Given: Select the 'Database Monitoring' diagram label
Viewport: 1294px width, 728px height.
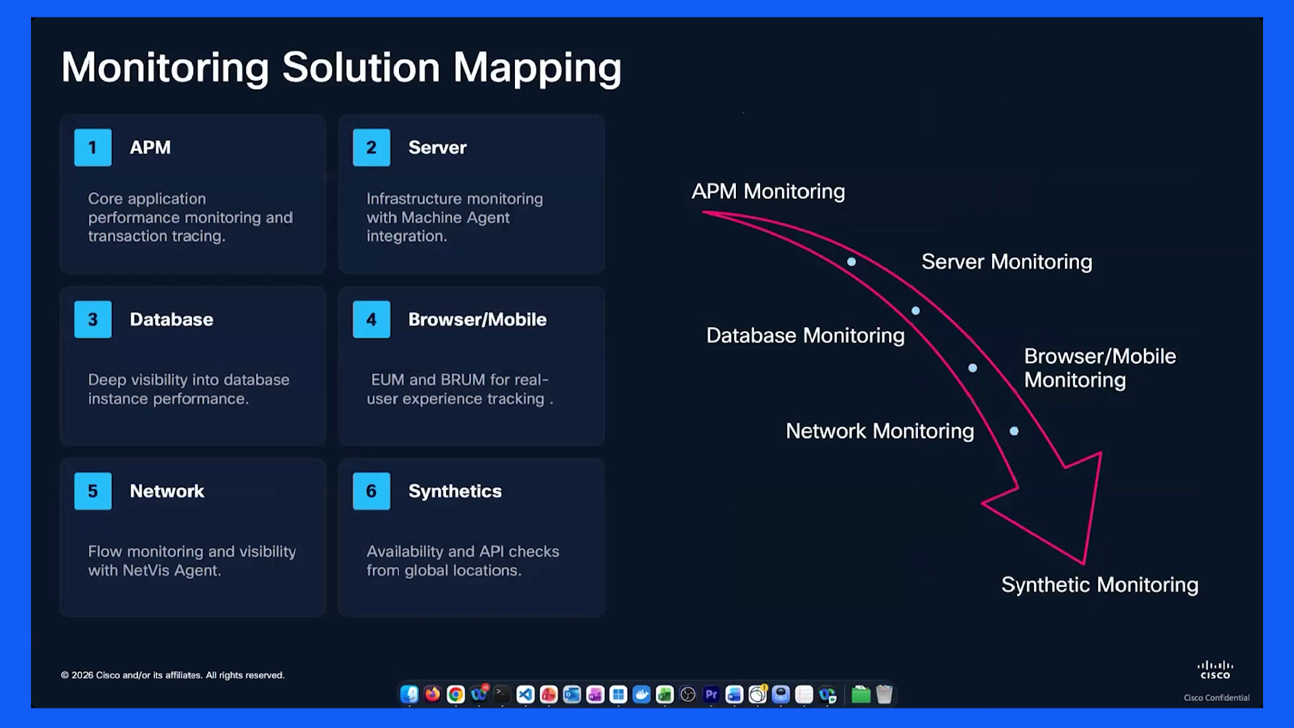Looking at the screenshot, I should pyautogui.click(x=805, y=336).
